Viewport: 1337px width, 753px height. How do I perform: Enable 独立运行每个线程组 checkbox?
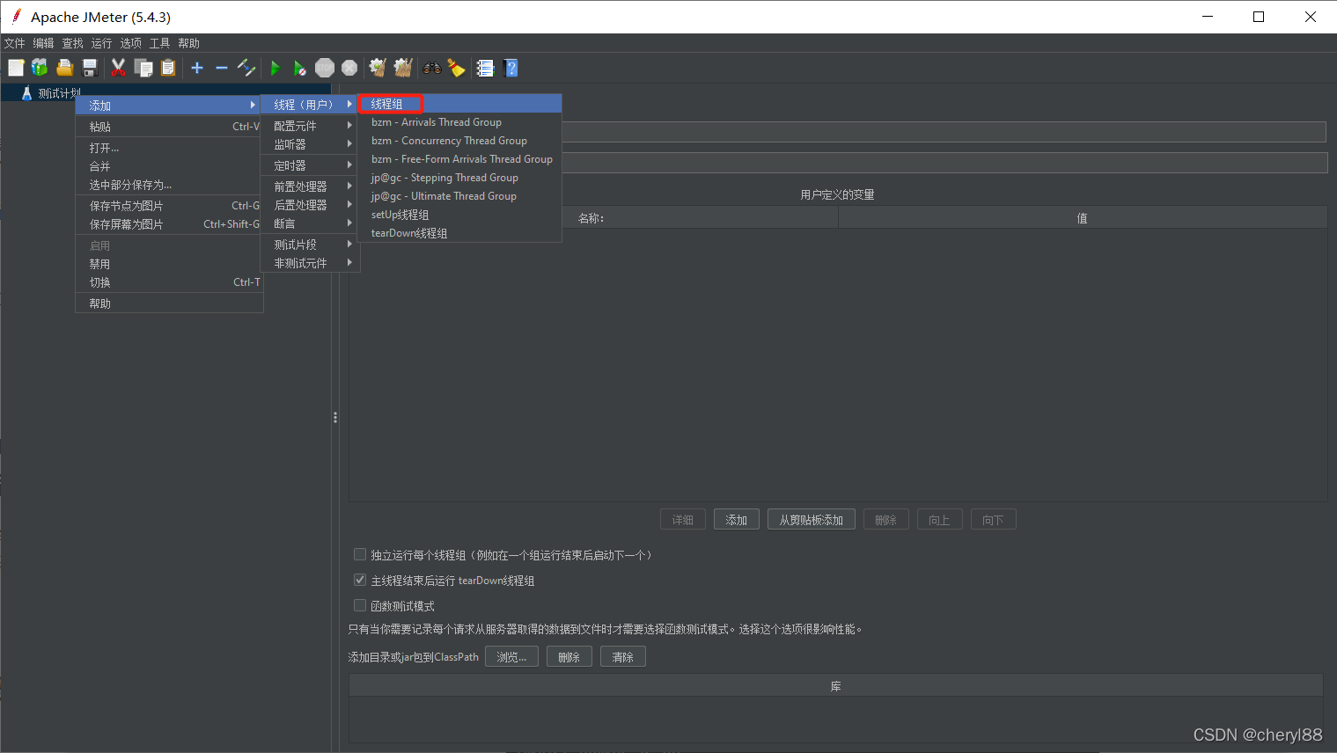tap(359, 554)
